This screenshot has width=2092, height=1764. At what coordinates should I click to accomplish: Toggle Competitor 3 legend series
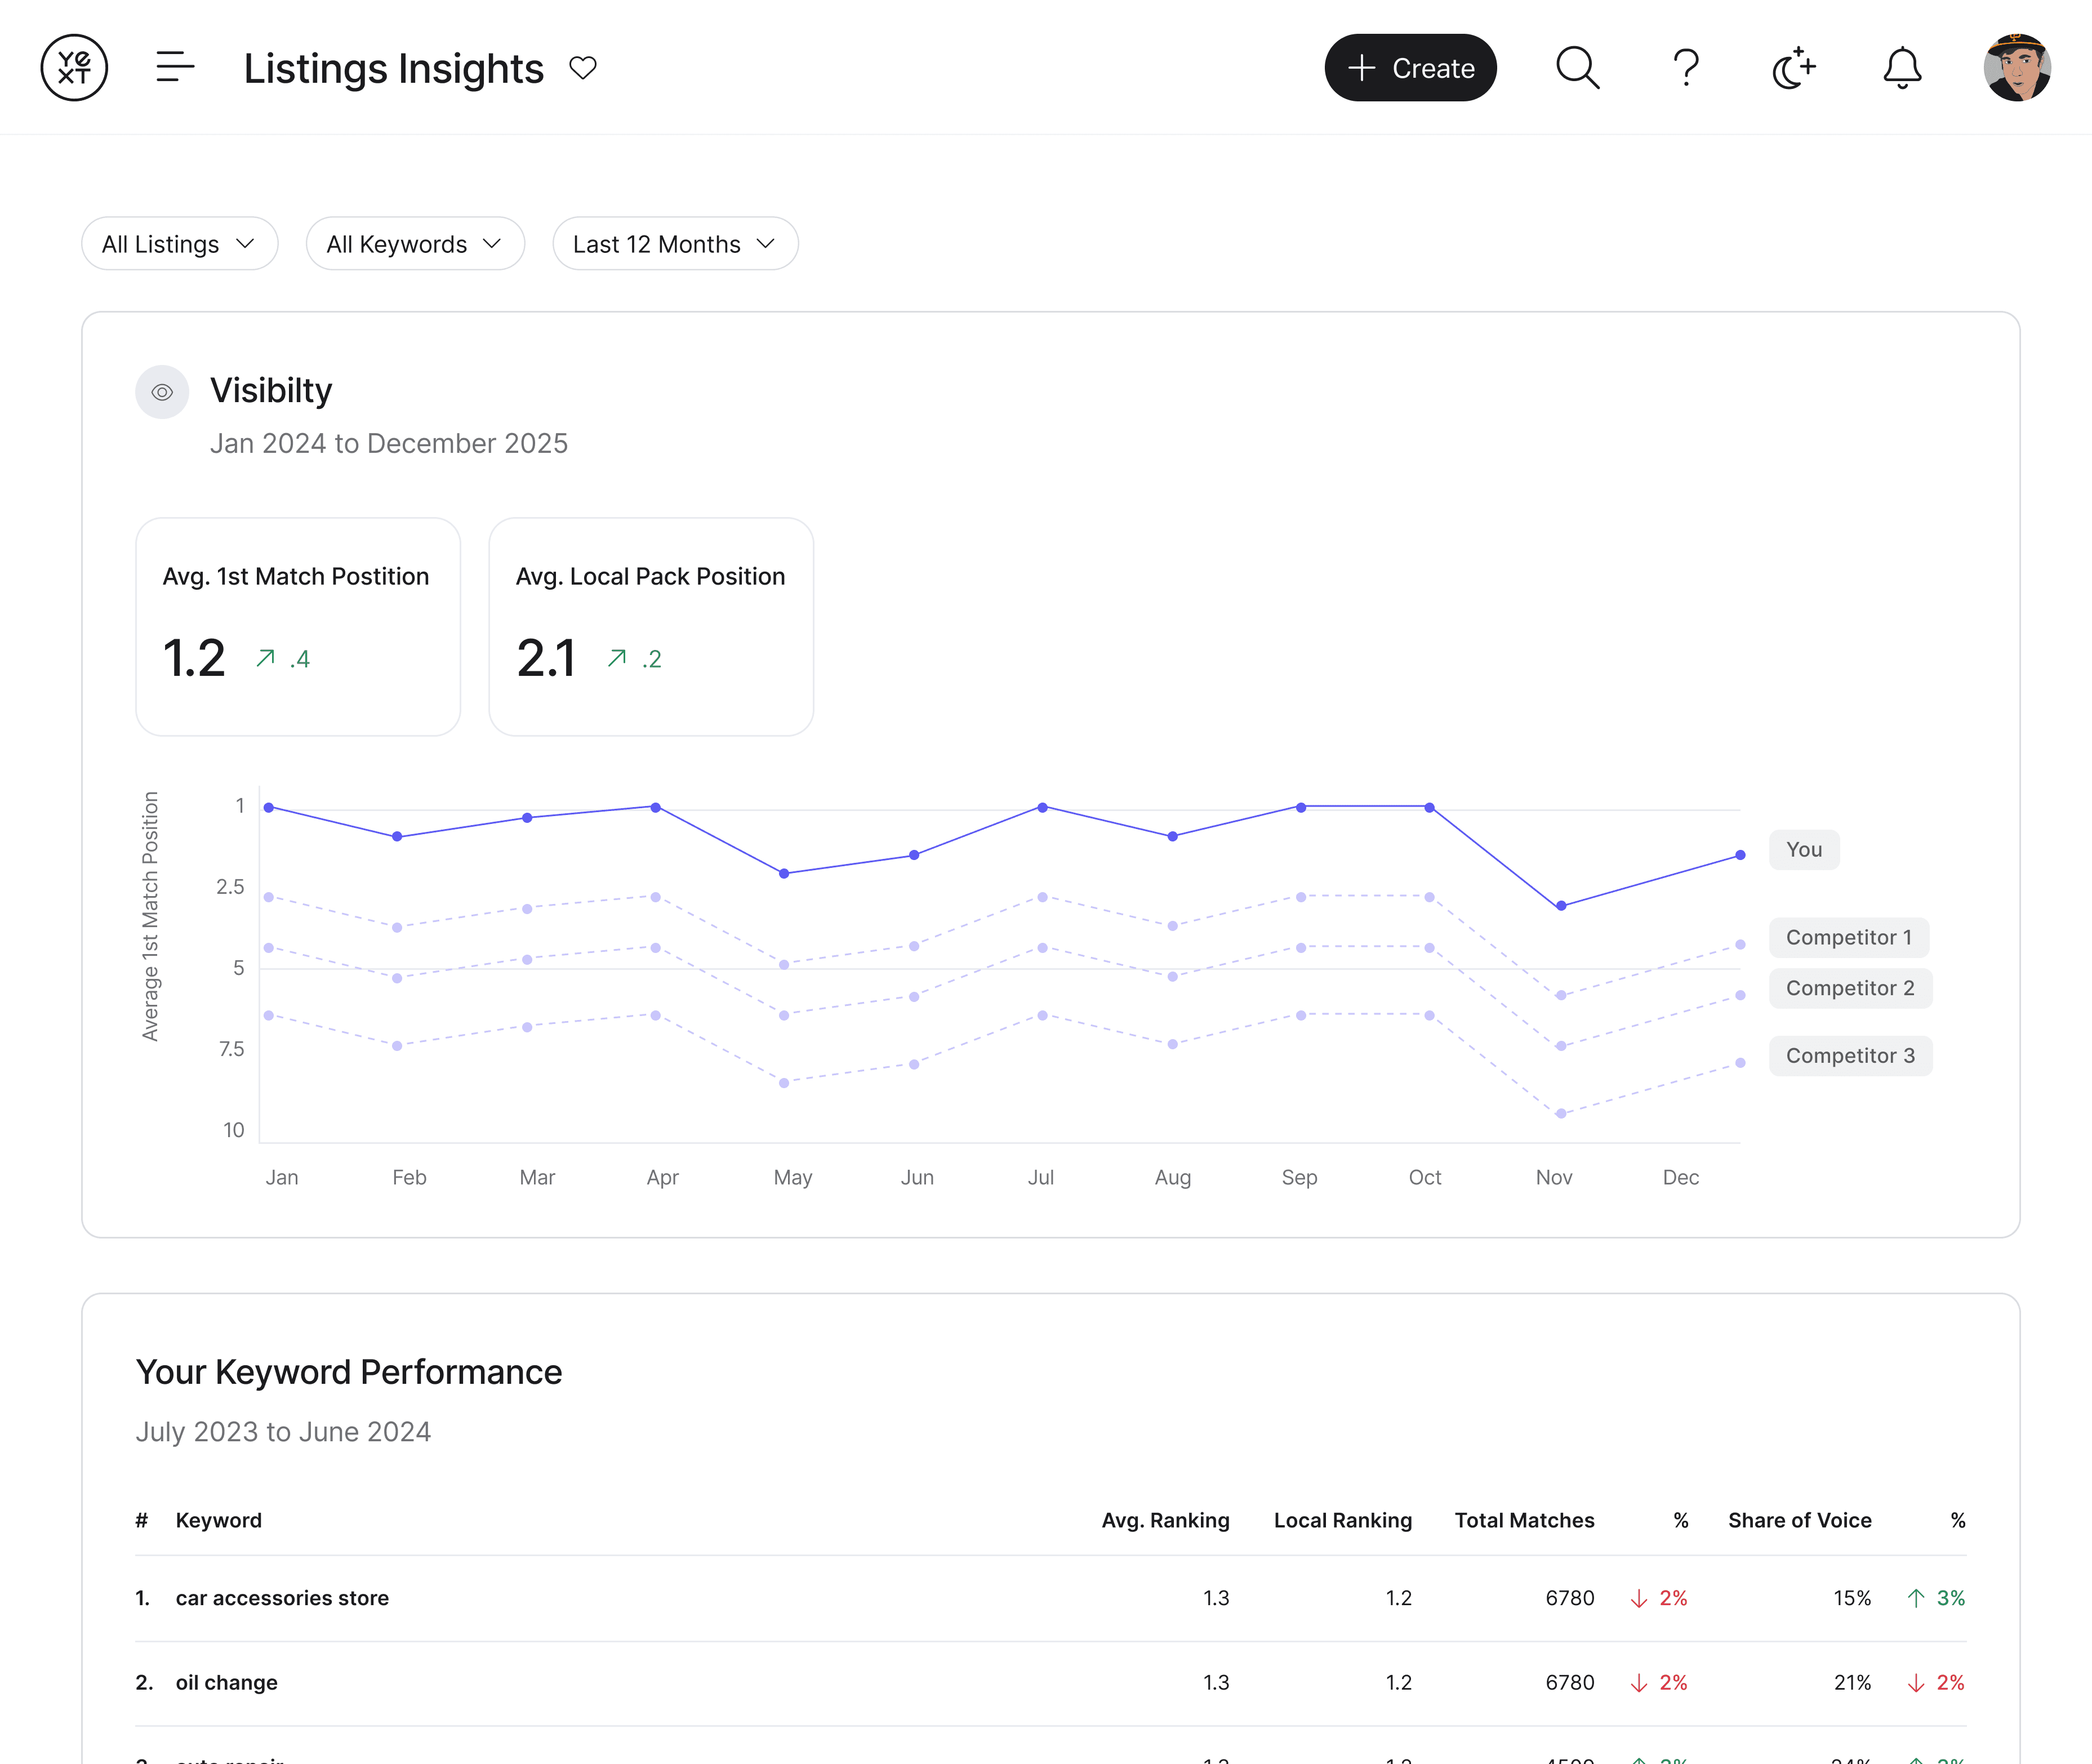tap(1850, 1056)
